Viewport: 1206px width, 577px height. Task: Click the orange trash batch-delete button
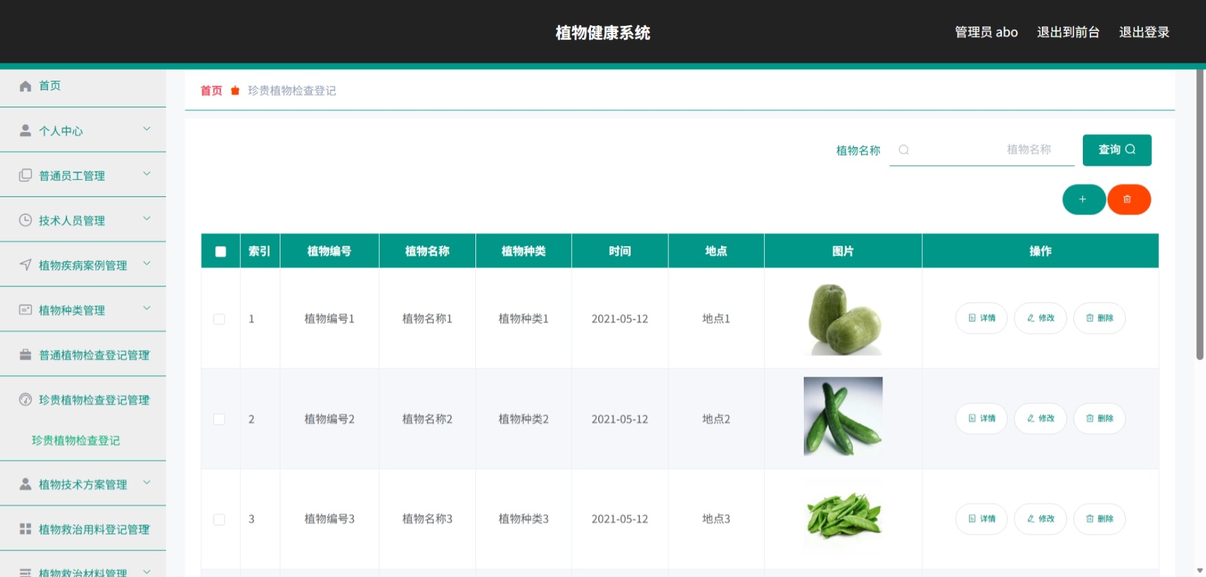(1129, 200)
